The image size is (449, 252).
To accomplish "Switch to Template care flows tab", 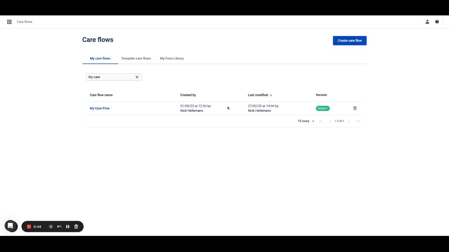I will click(136, 58).
